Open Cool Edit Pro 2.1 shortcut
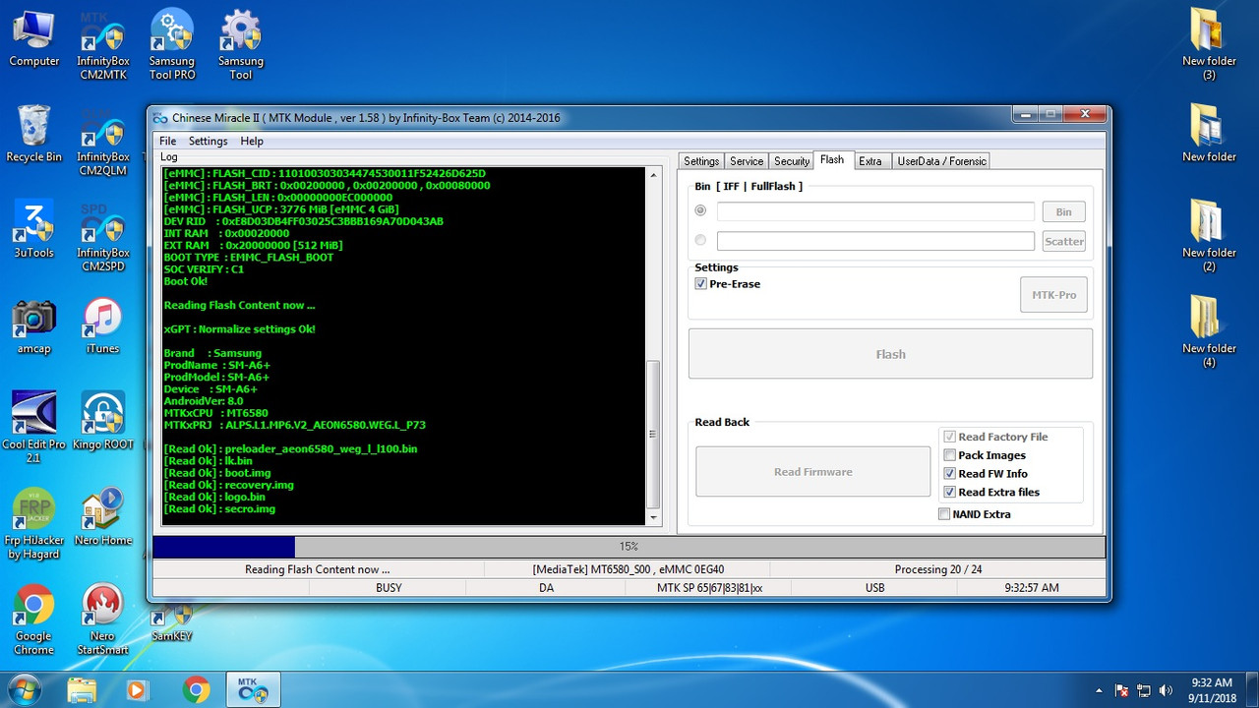The image size is (1259, 708). click(x=34, y=428)
